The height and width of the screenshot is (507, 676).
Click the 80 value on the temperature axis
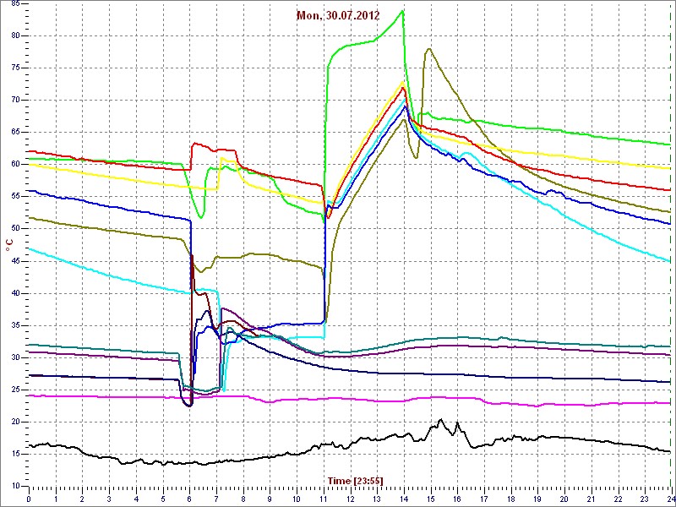click(x=16, y=35)
